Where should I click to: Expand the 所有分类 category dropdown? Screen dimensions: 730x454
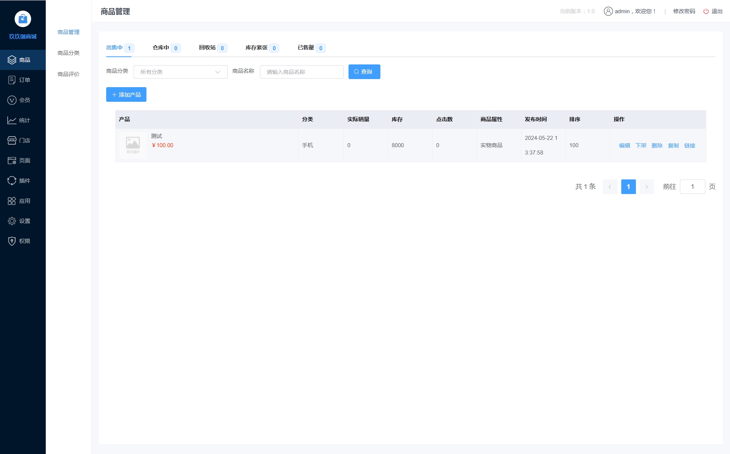tap(180, 72)
